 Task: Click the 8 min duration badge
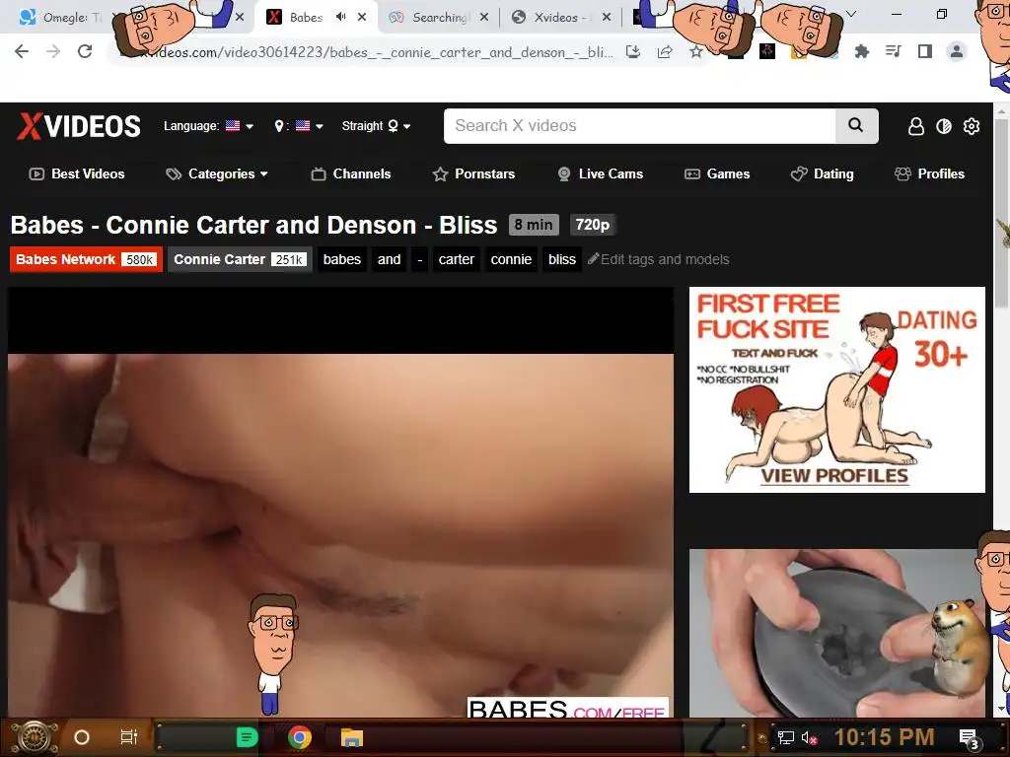coord(534,225)
